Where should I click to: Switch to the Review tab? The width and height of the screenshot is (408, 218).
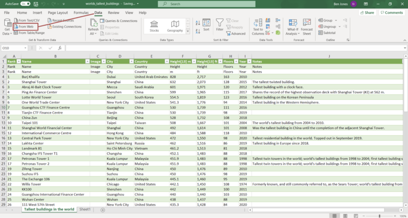(114, 12)
